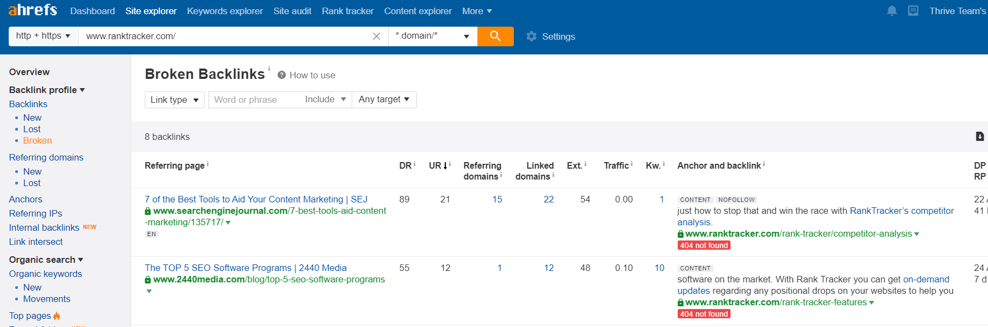Open Overview in the sidebar
Viewport: 988px width, 327px height.
29,72
